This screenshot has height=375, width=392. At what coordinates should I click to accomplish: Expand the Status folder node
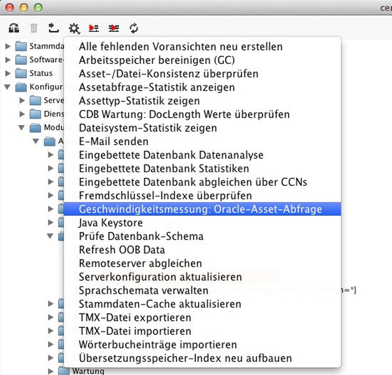click(8, 73)
